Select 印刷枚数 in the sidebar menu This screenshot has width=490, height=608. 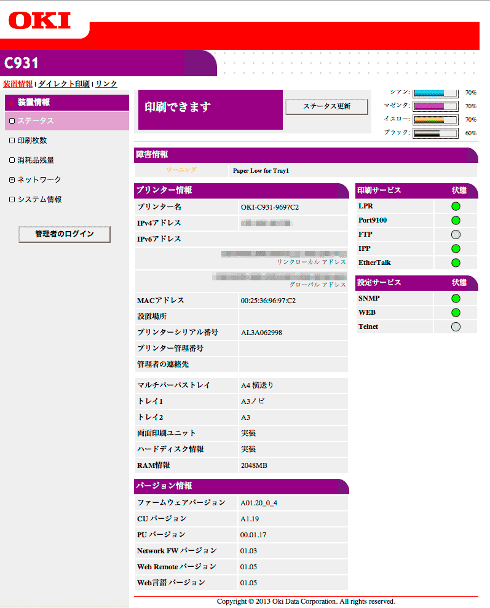[x=32, y=140]
